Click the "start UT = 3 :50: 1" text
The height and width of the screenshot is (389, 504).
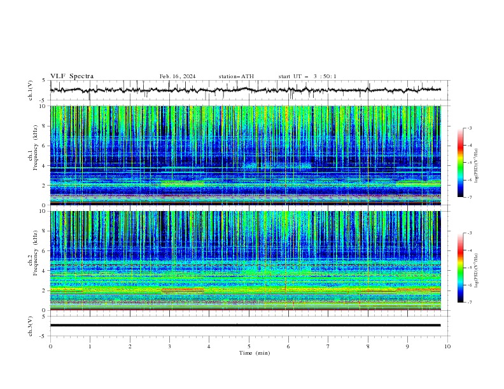click(x=307, y=76)
